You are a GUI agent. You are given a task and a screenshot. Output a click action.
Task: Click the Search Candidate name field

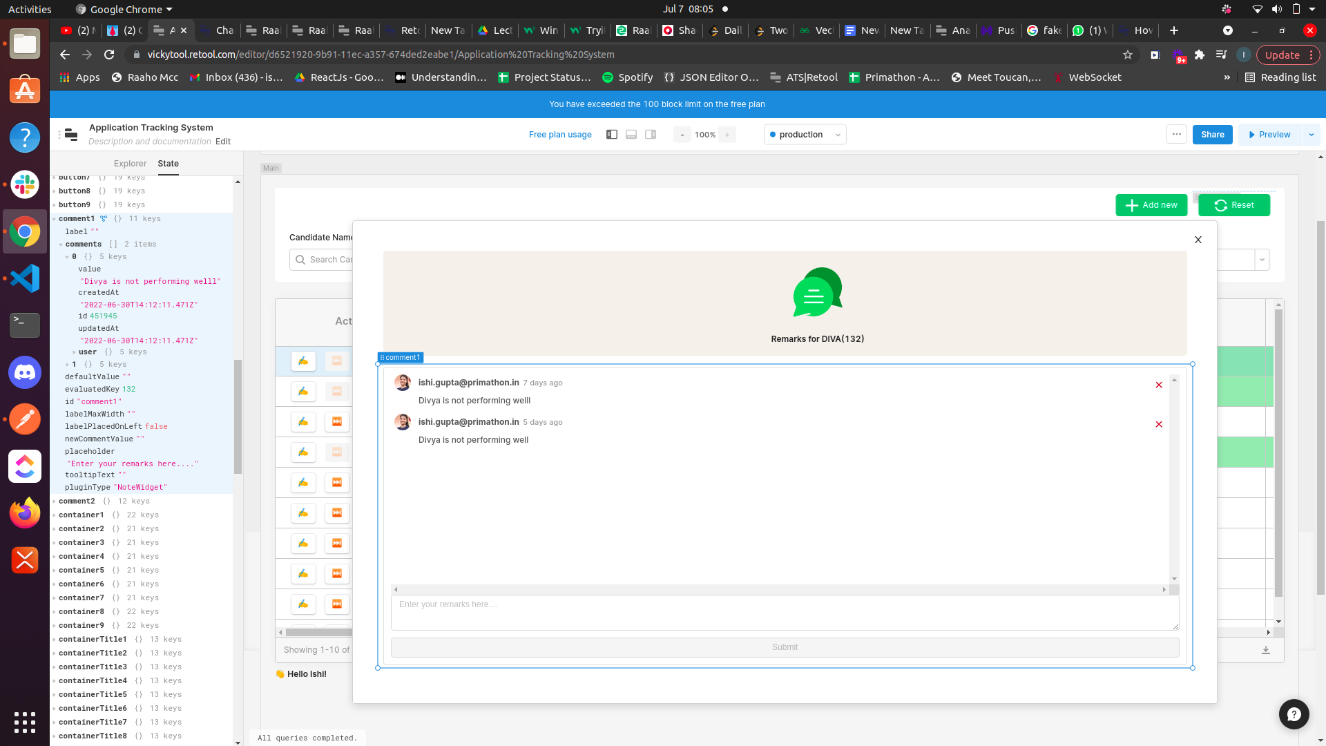[322, 260]
